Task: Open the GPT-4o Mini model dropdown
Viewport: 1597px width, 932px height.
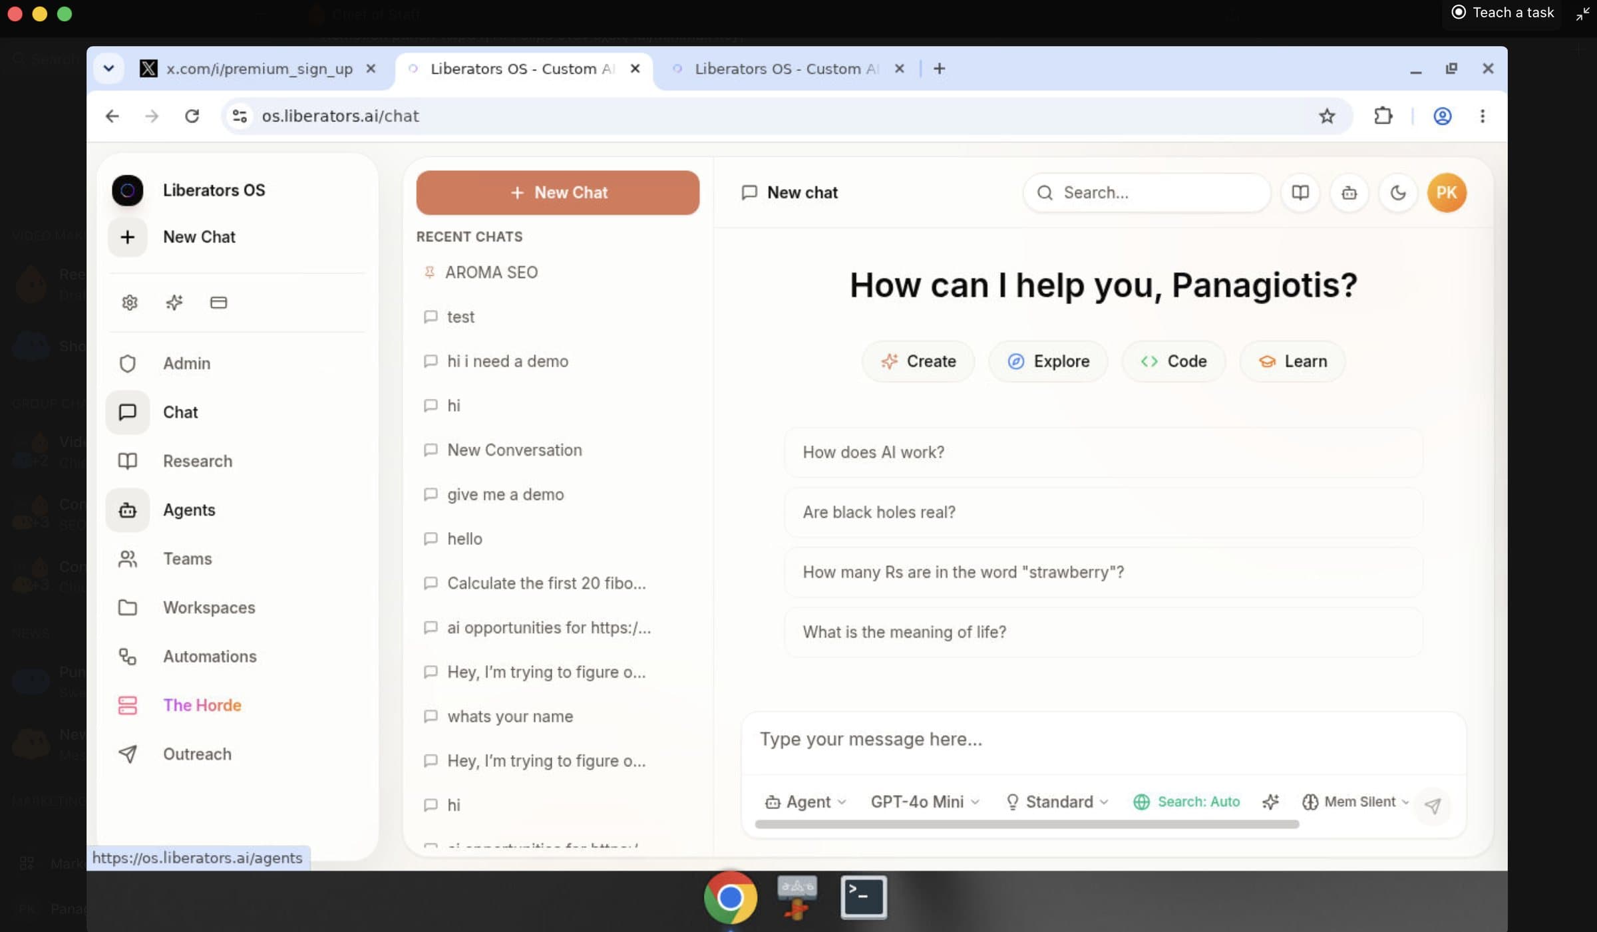Action: coord(925,802)
